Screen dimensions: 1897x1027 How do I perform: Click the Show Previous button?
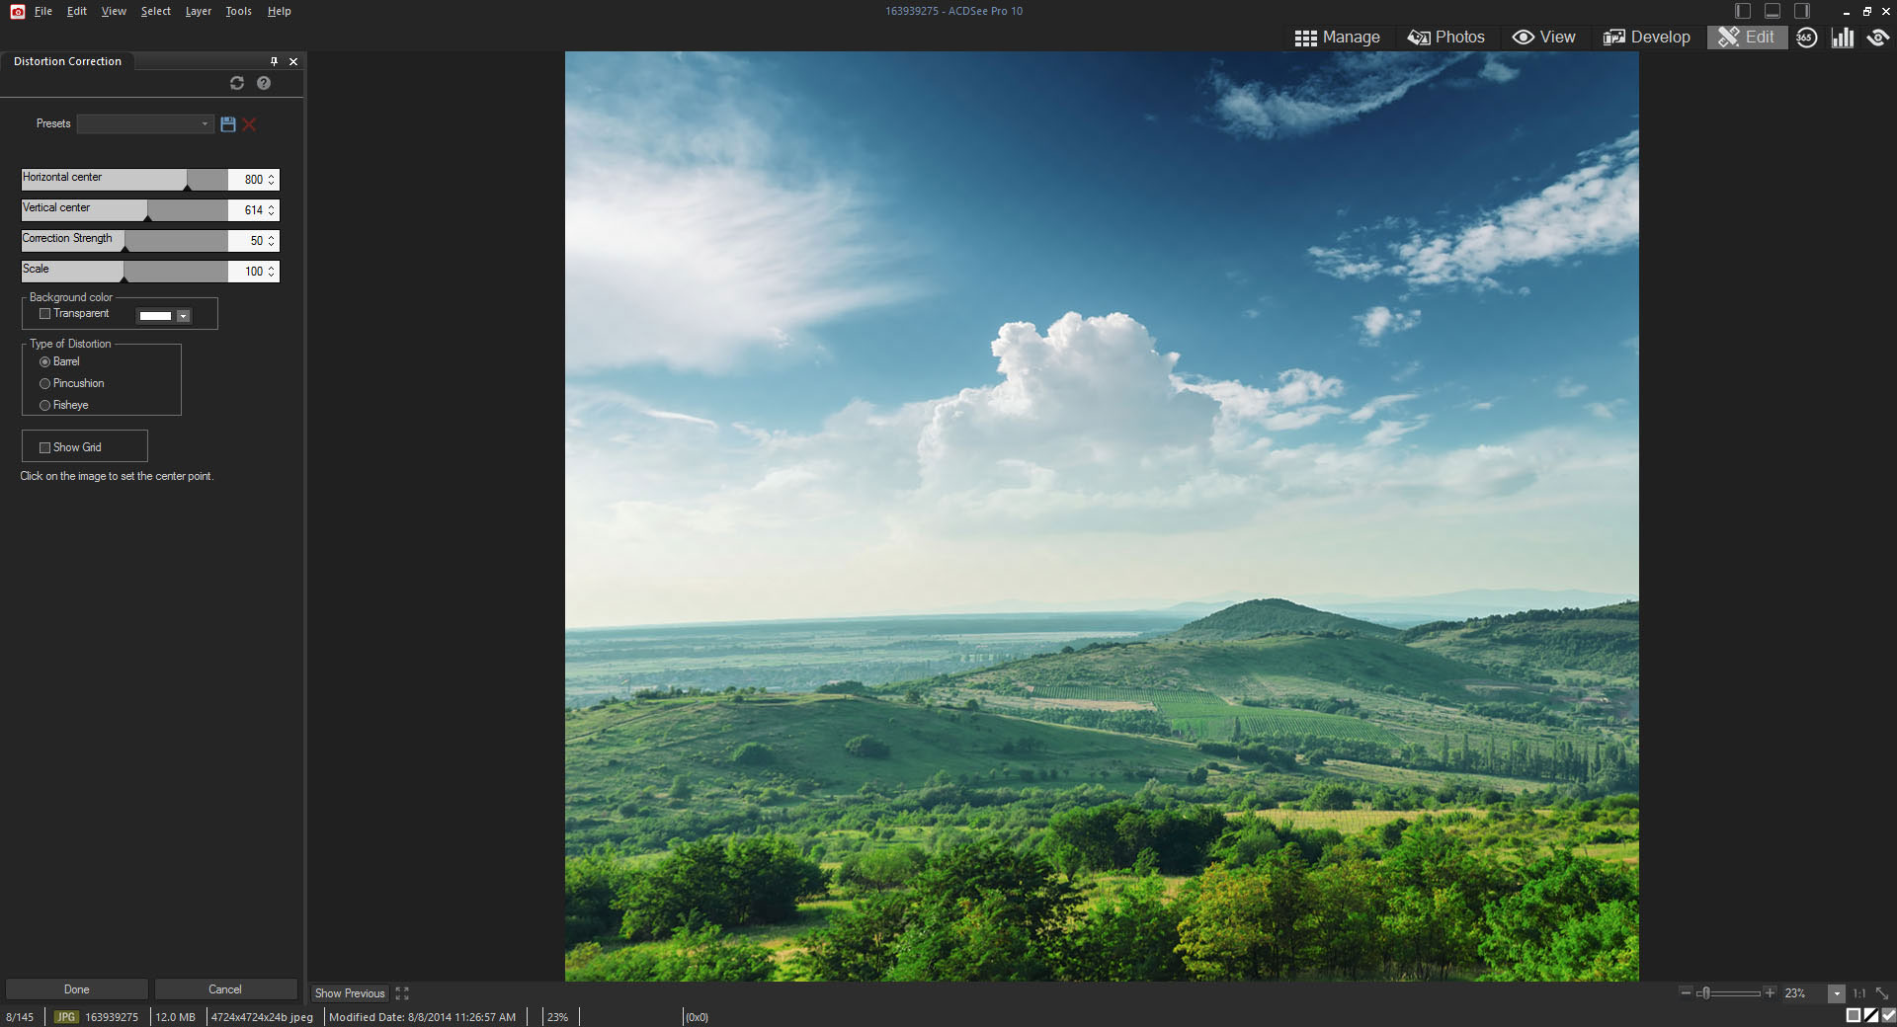348,993
